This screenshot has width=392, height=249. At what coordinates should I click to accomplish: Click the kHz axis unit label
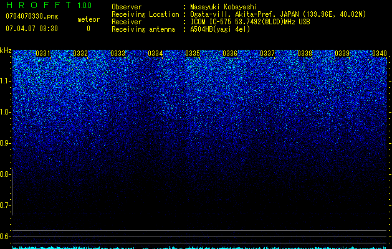6,50
